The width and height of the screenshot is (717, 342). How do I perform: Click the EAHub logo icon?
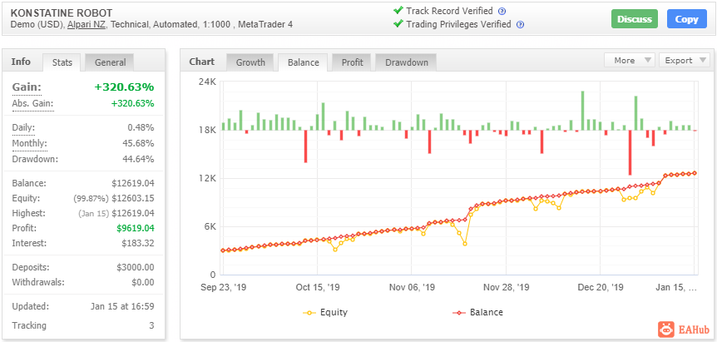[x=666, y=330]
